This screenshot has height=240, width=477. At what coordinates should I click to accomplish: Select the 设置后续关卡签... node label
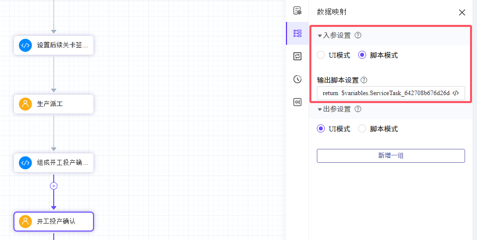point(62,45)
